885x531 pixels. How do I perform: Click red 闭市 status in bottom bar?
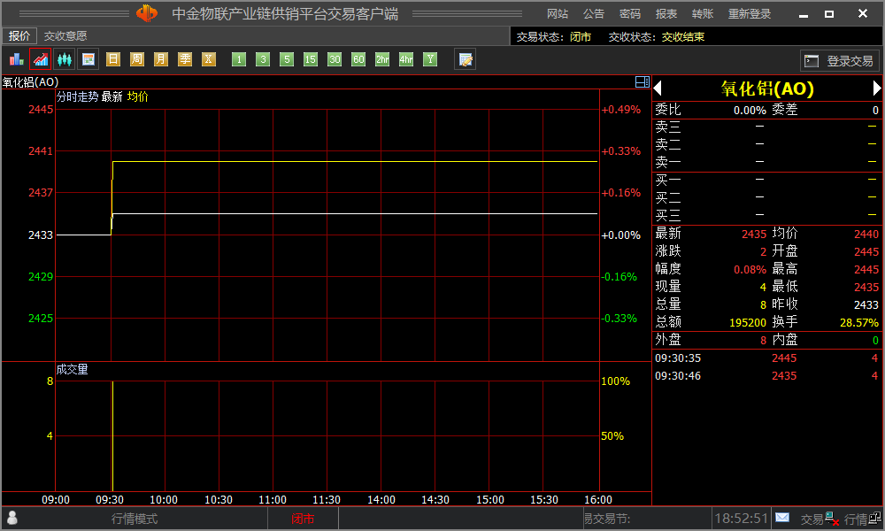[x=303, y=519]
